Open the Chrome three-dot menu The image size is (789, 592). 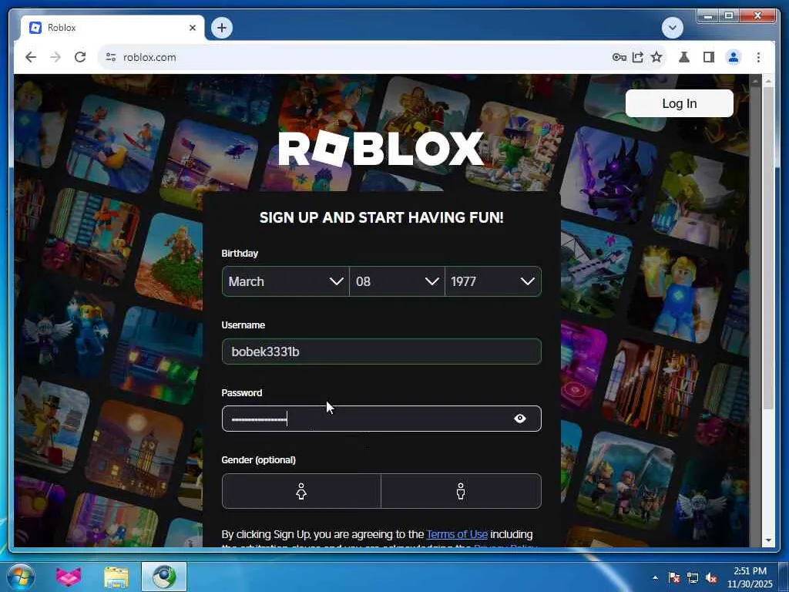tap(758, 57)
